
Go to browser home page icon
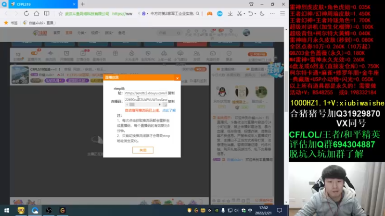tap(37, 13)
